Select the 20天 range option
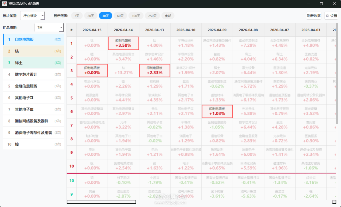 tap(91, 16)
